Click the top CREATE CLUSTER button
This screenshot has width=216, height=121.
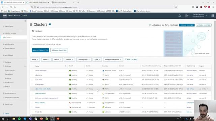pos(187,25)
